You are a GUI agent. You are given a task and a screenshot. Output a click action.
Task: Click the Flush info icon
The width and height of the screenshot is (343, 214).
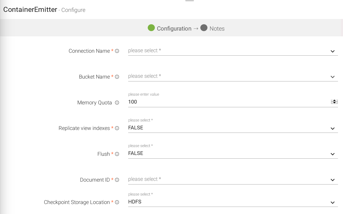(x=117, y=154)
